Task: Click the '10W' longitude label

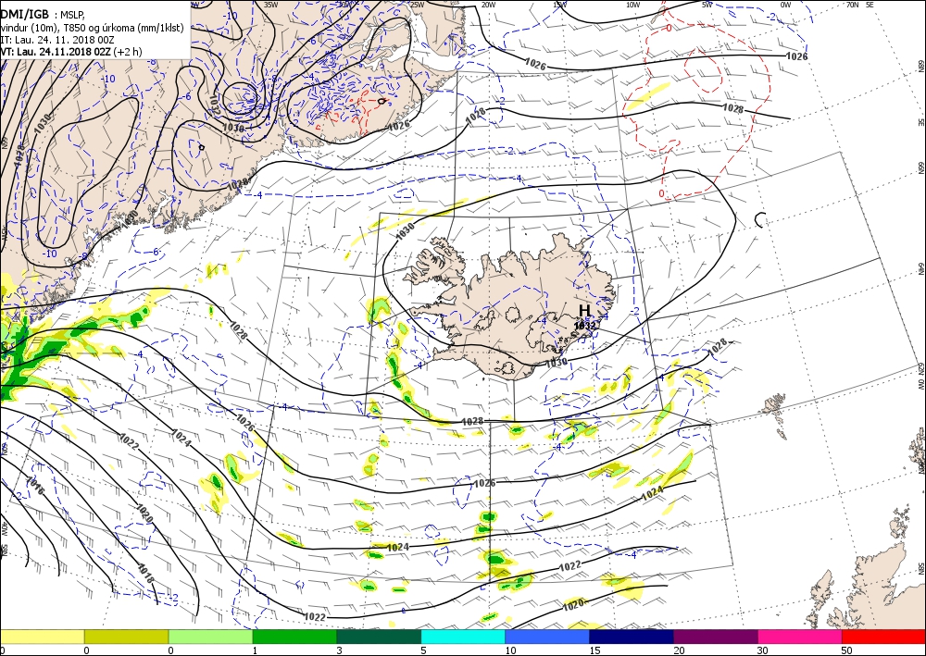Action: 632,5
